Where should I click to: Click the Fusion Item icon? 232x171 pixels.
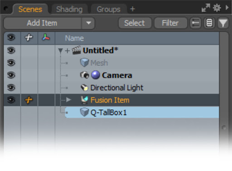point(84,100)
